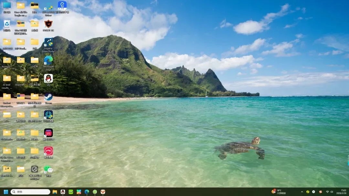Click the taskbar search box
The height and width of the screenshot is (196, 349).
click(x=31, y=192)
